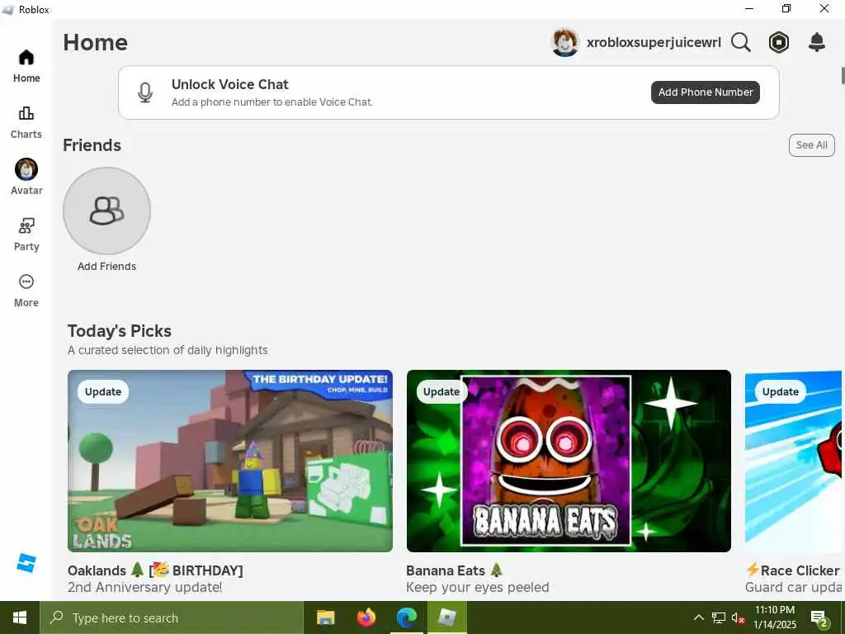This screenshot has height=634, width=845.
Task: Open Firefox from the taskbar
Action: pos(366,617)
